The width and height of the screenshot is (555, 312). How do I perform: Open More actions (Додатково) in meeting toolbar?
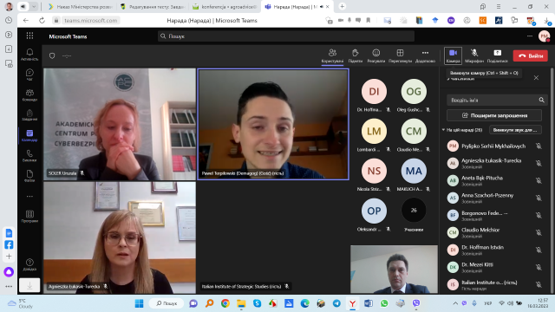425,55
